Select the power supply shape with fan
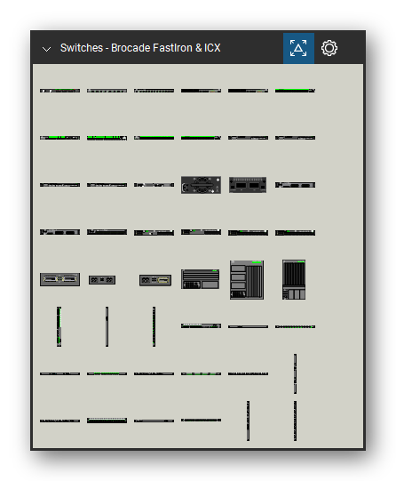Image resolution: width=396 pixels, height=481 pixels. coord(201,185)
